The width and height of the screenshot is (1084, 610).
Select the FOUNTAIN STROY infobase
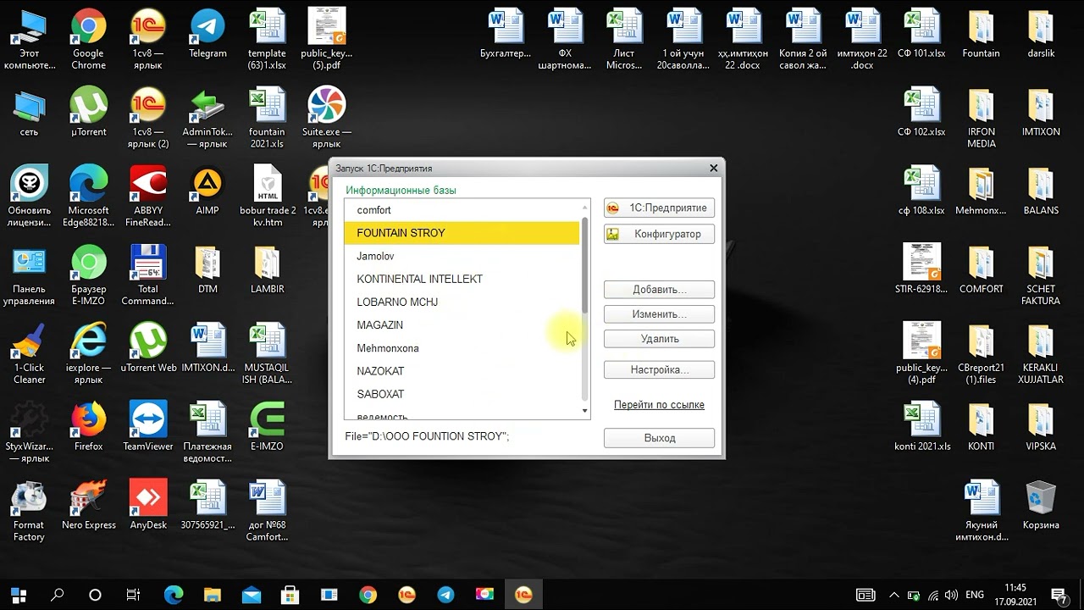pos(462,233)
